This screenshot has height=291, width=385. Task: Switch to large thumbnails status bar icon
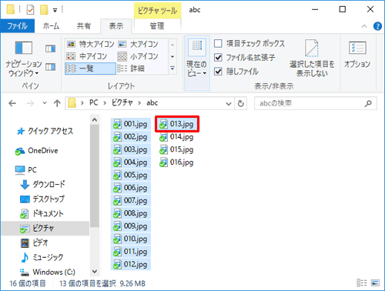375,283
